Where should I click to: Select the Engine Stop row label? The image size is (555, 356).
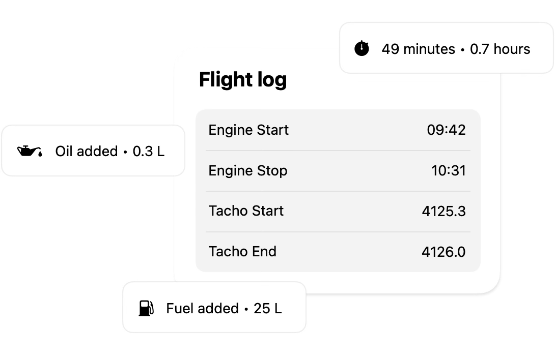point(248,170)
